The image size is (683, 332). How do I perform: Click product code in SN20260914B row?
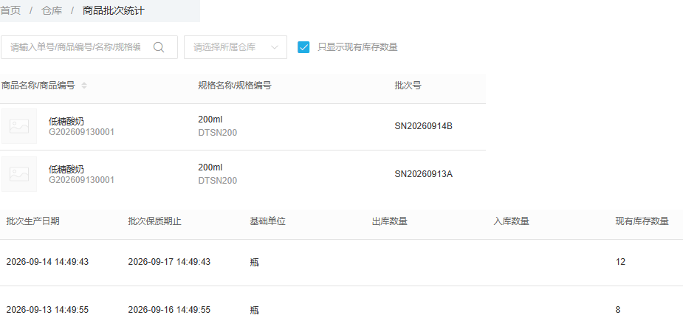pos(81,132)
